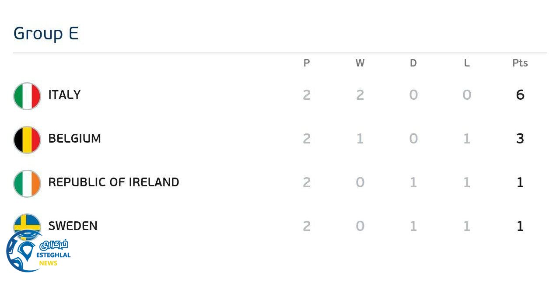Image resolution: width=560 pixels, height=283 pixels.
Task: Open the ITALY team link
Action: pos(64,95)
